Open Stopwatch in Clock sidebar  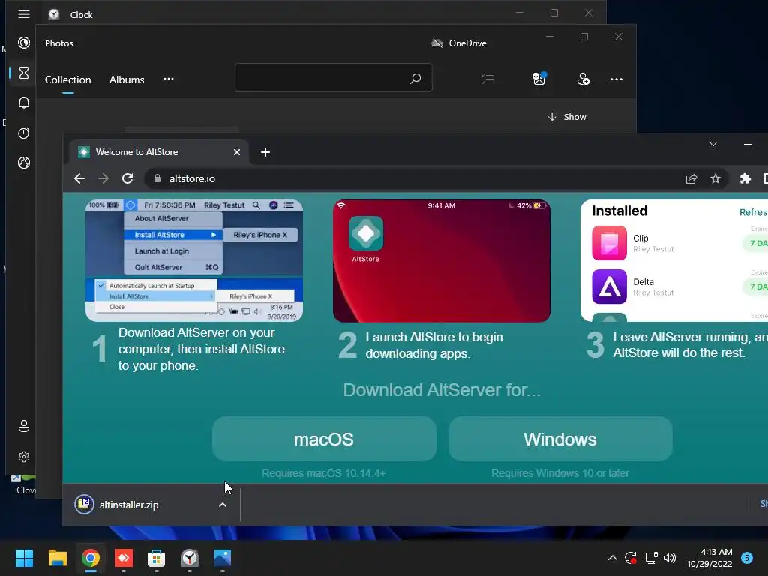point(24,133)
